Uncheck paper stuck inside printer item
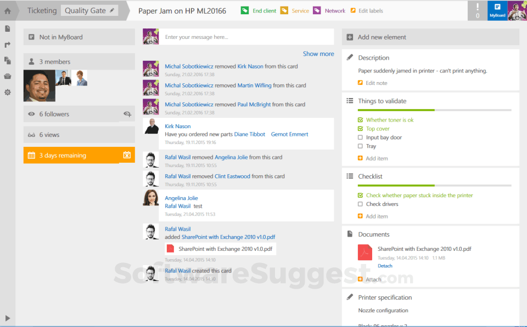 [x=360, y=195]
